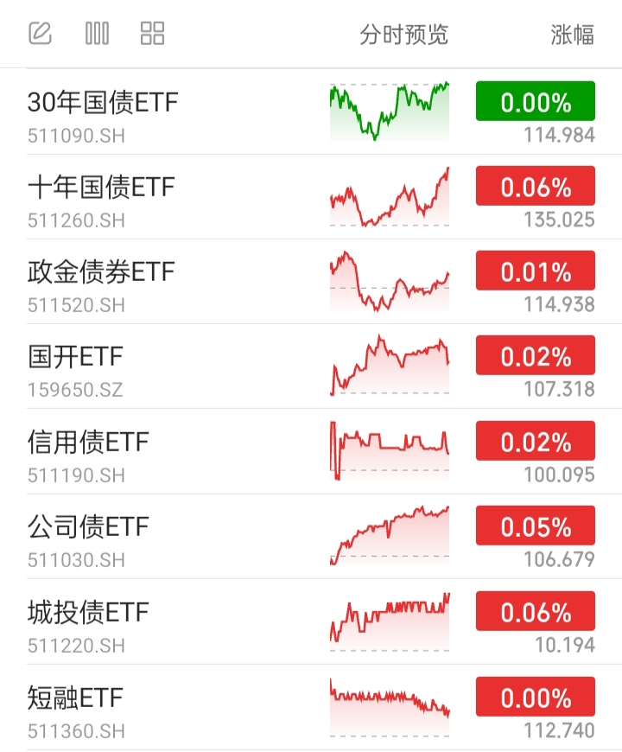The image size is (622, 752).
Task: Tap the edit watchlist pencil icon
Action: tap(41, 34)
